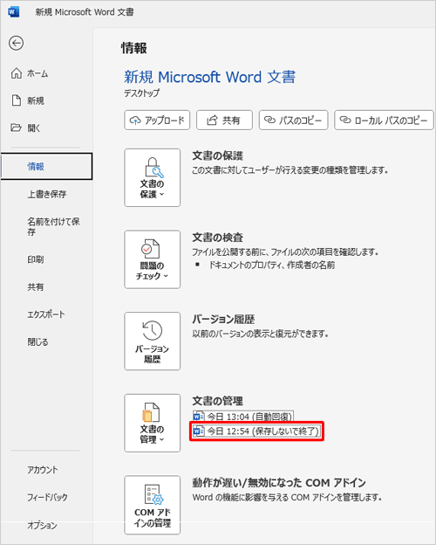Open 今日 12:54 (保存しないで終了) version
Image resolution: width=436 pixels, height=545 pixels.
pyautogui.click(x=256, y=431)
